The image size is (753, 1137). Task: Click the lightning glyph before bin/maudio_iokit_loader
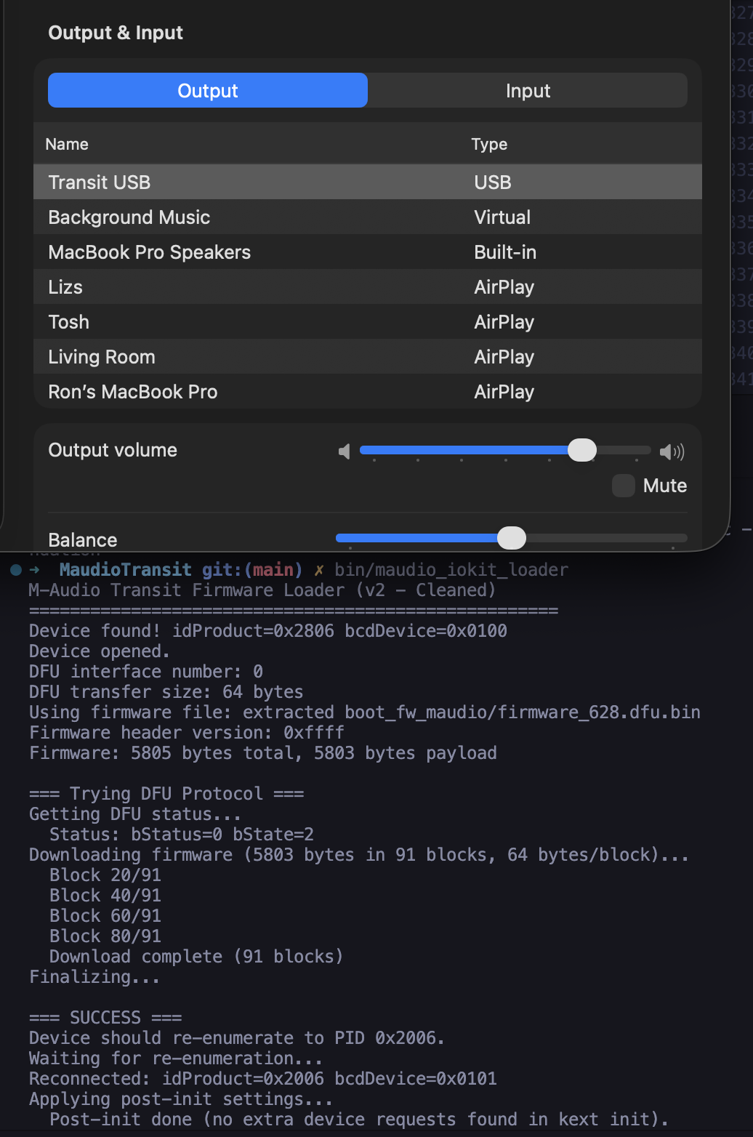pos(318,570)
